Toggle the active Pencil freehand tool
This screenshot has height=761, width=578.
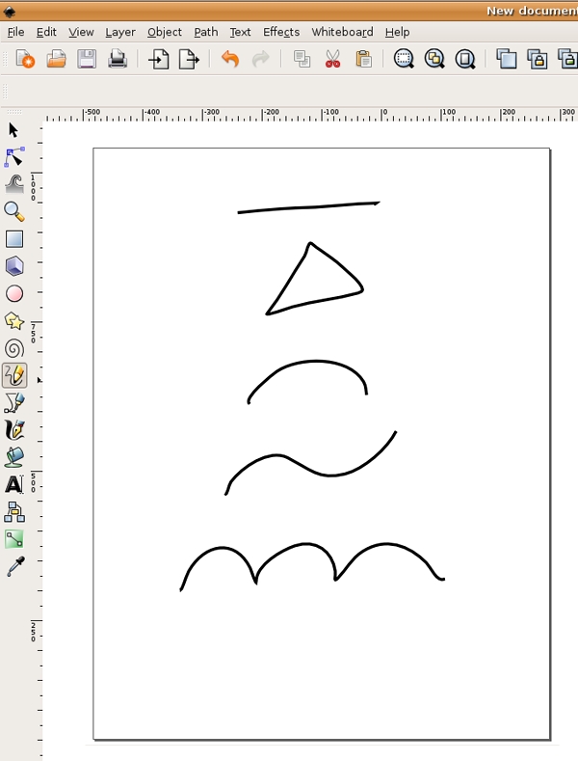click(x=14, y=375)
